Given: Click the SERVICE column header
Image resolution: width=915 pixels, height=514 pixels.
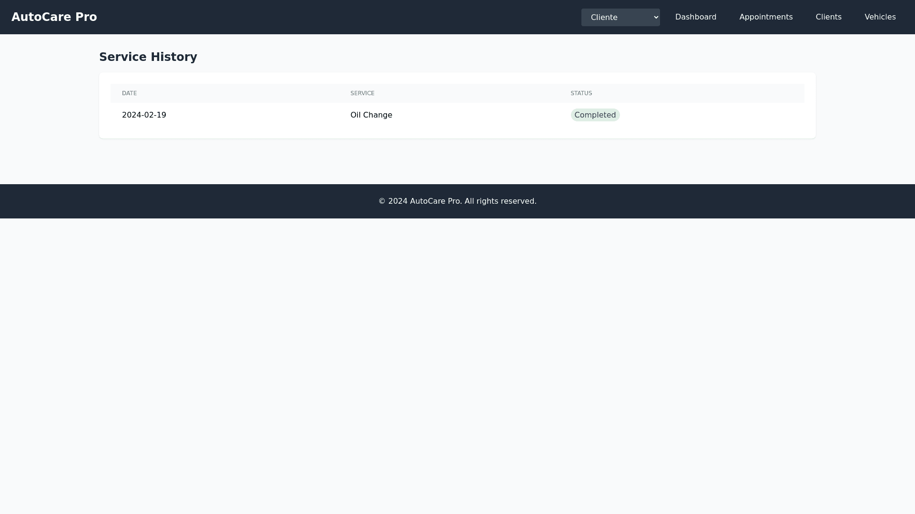Looking at the screenshot, I should [x=362, y=93].
